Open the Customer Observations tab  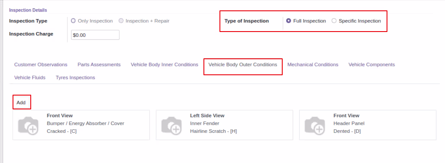(41, 64)
